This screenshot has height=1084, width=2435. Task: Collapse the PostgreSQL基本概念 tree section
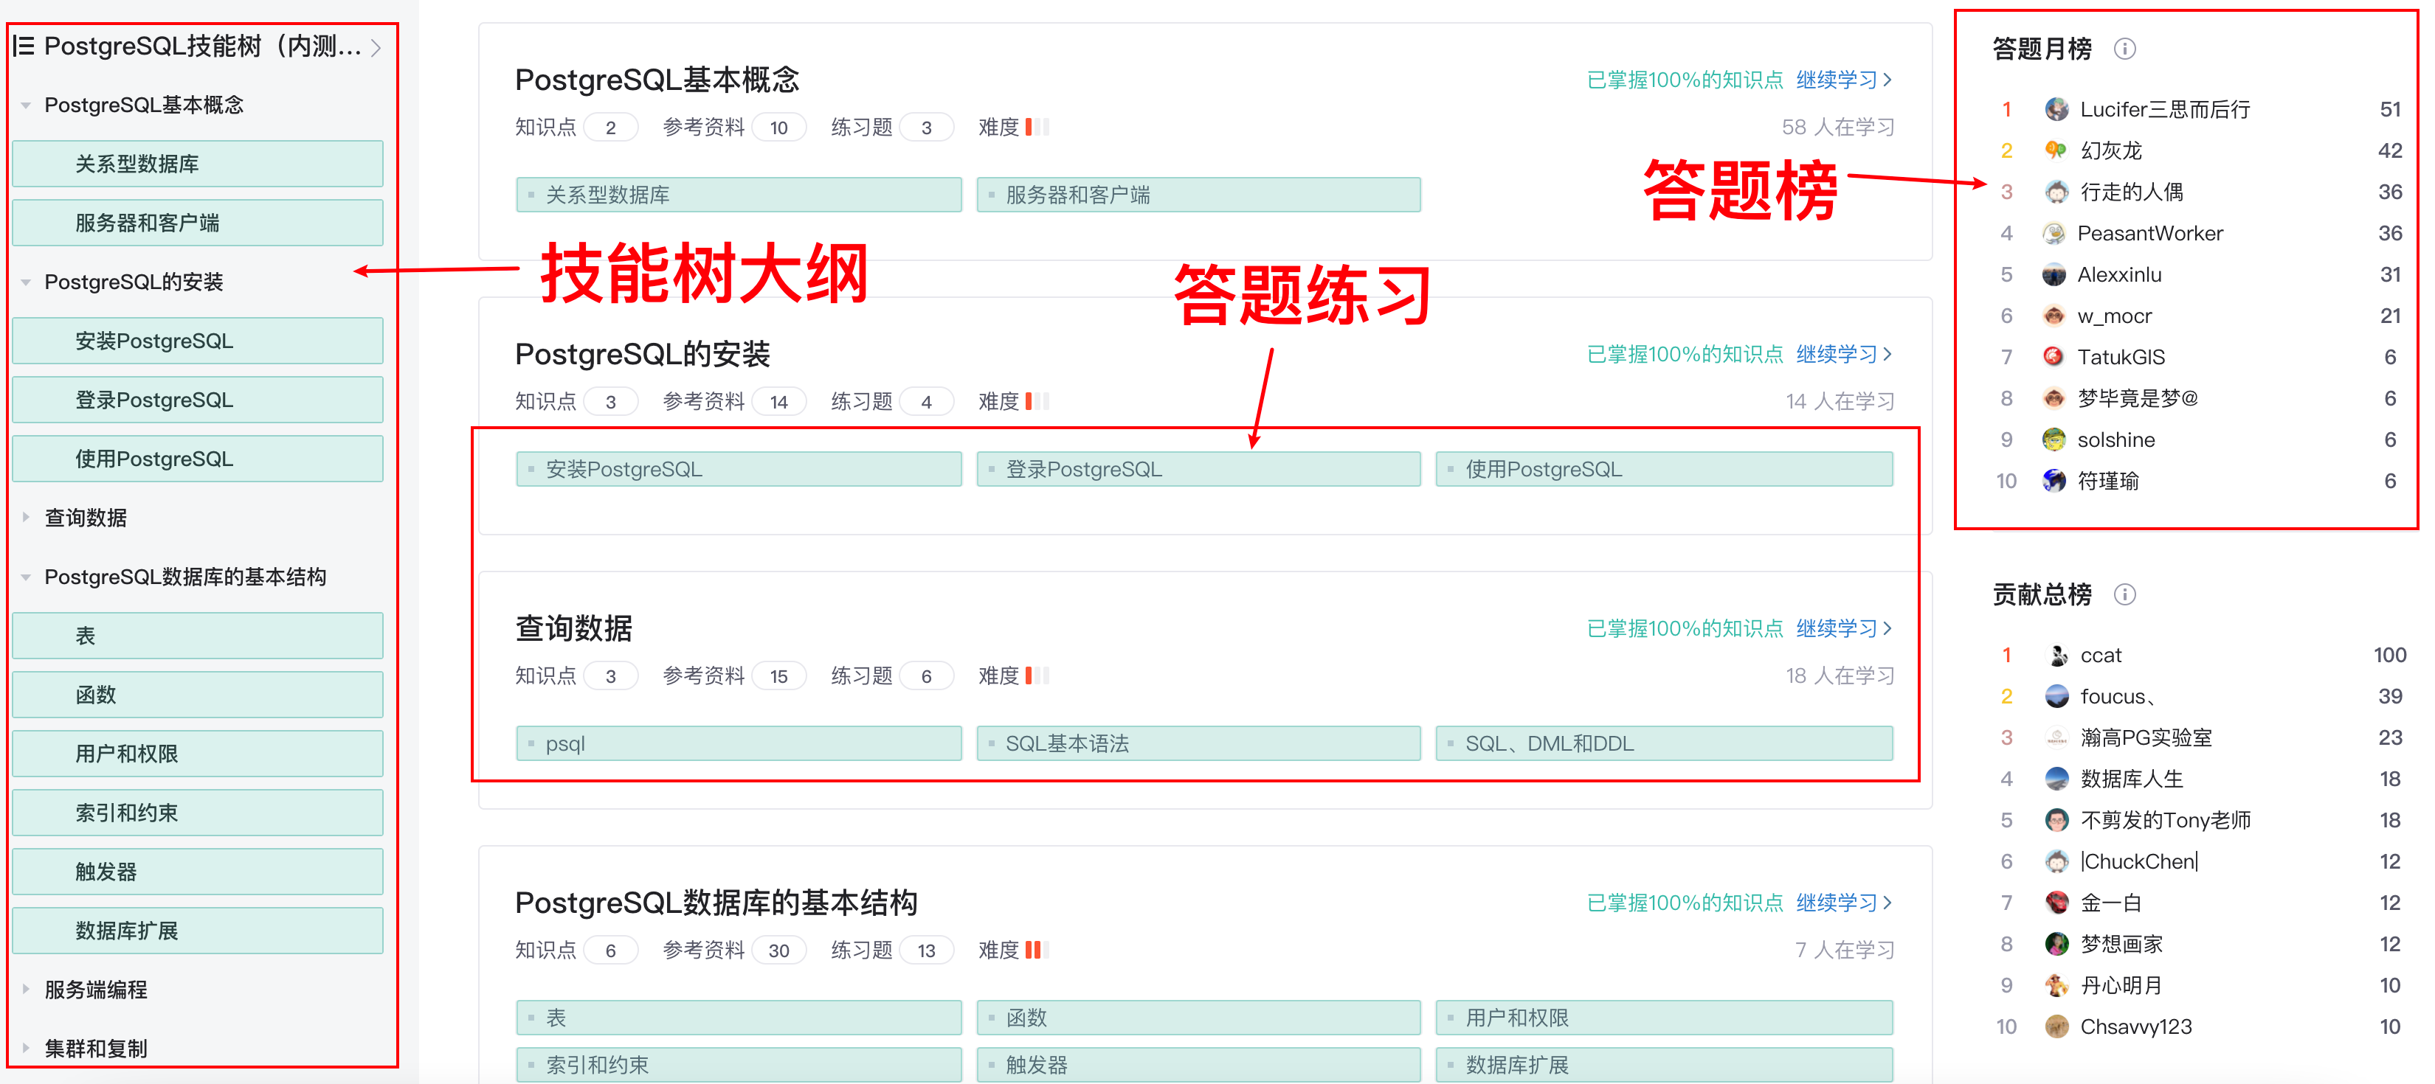[x=26, y=105]
